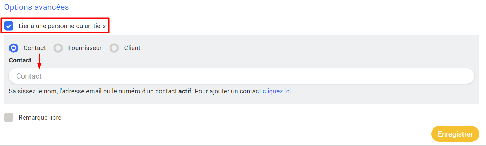Uncheck the Lier à une personne checkbox
Viewport: 486px width, 146px height.
click(9, 26)
